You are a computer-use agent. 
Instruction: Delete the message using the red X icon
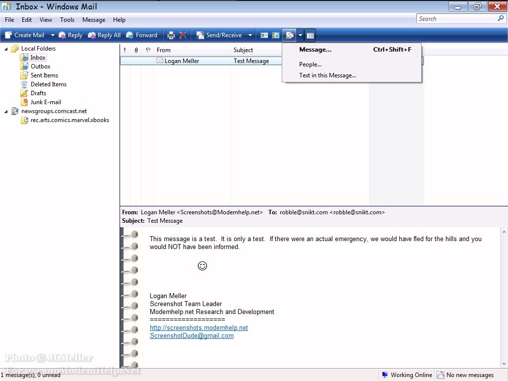183,35
